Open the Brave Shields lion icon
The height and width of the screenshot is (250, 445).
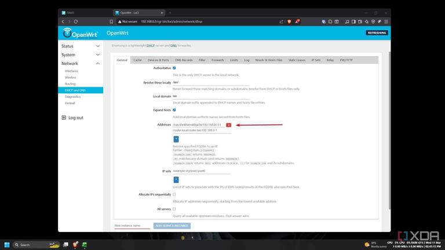tap(289, 21)
